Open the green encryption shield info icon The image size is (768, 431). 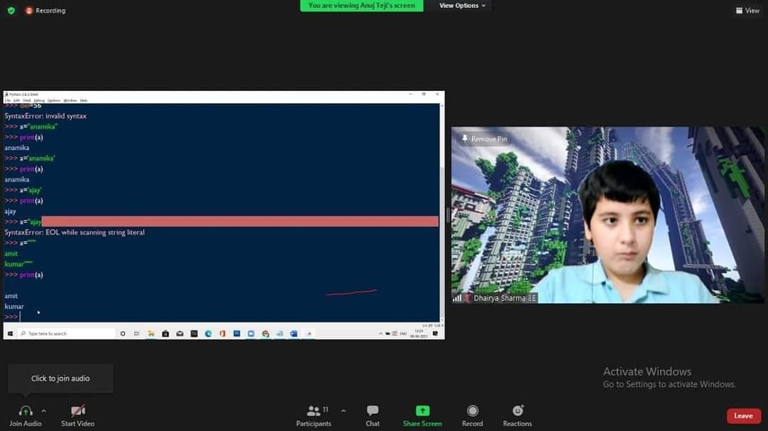tap(11, 10)
